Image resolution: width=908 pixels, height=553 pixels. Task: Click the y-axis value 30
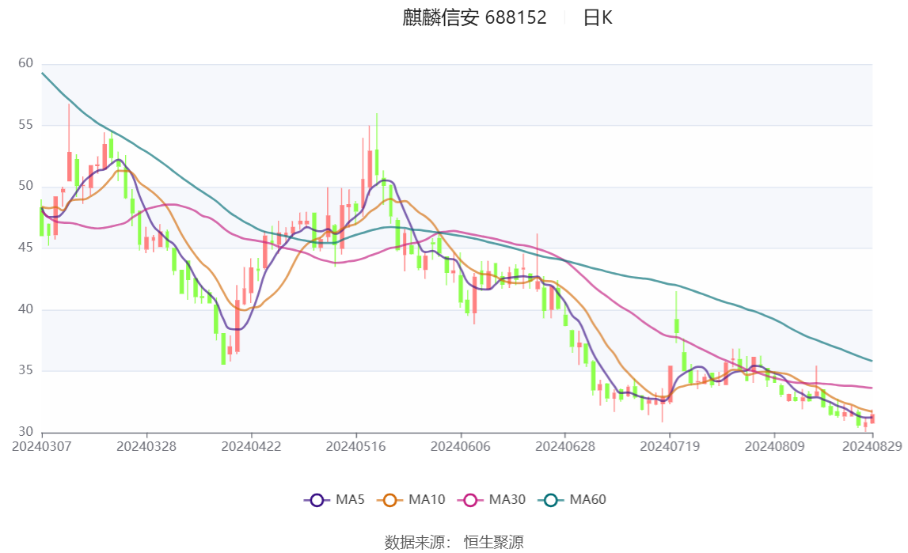(26, 431)
